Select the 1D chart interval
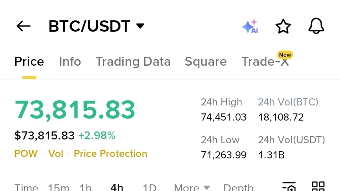340x191 pixels. click(x=150, y=188)
